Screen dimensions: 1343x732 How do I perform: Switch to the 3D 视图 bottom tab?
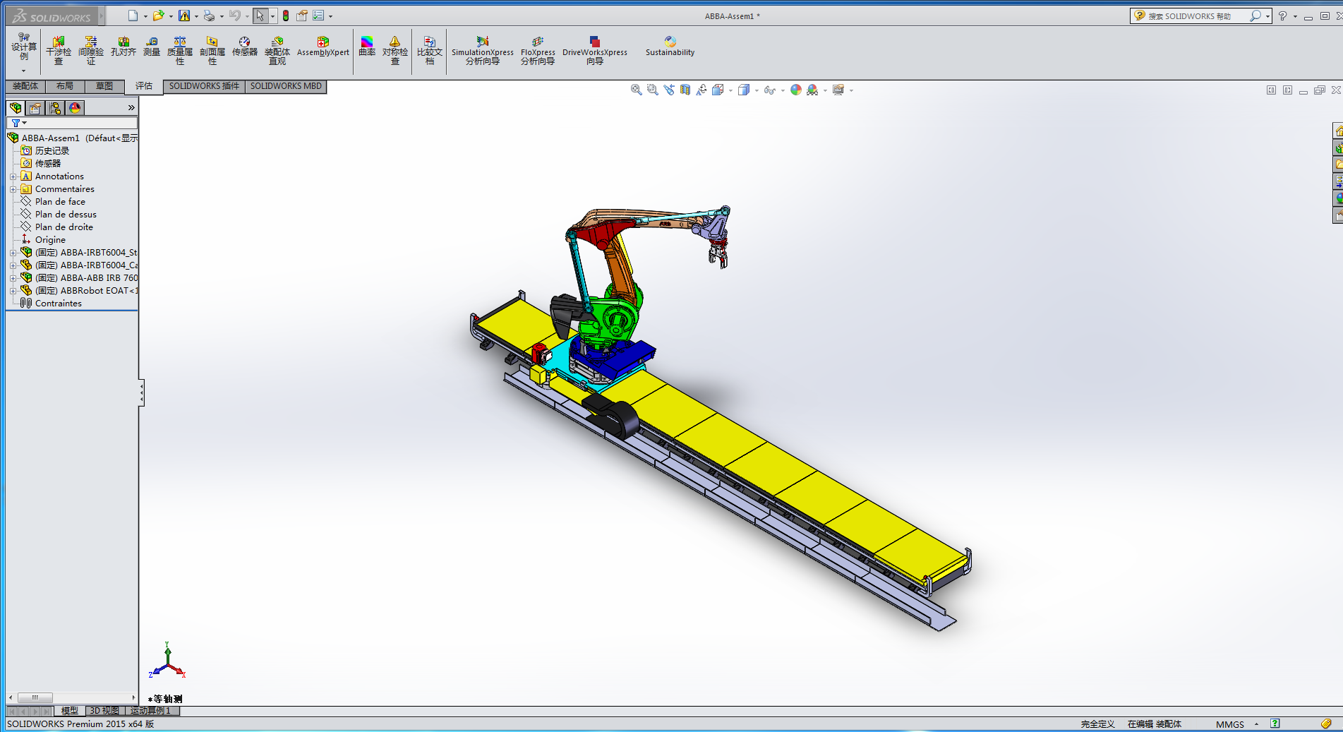[x=104, y=711]
